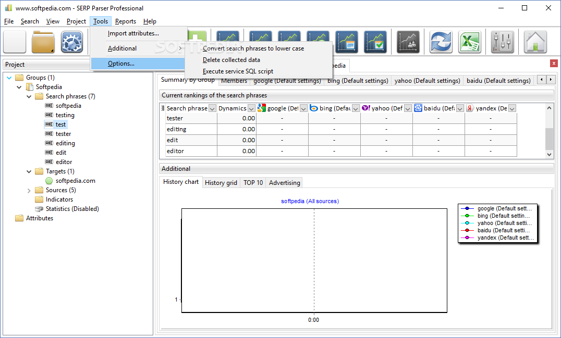Click the Baidu paw logo in the column header

418,108
